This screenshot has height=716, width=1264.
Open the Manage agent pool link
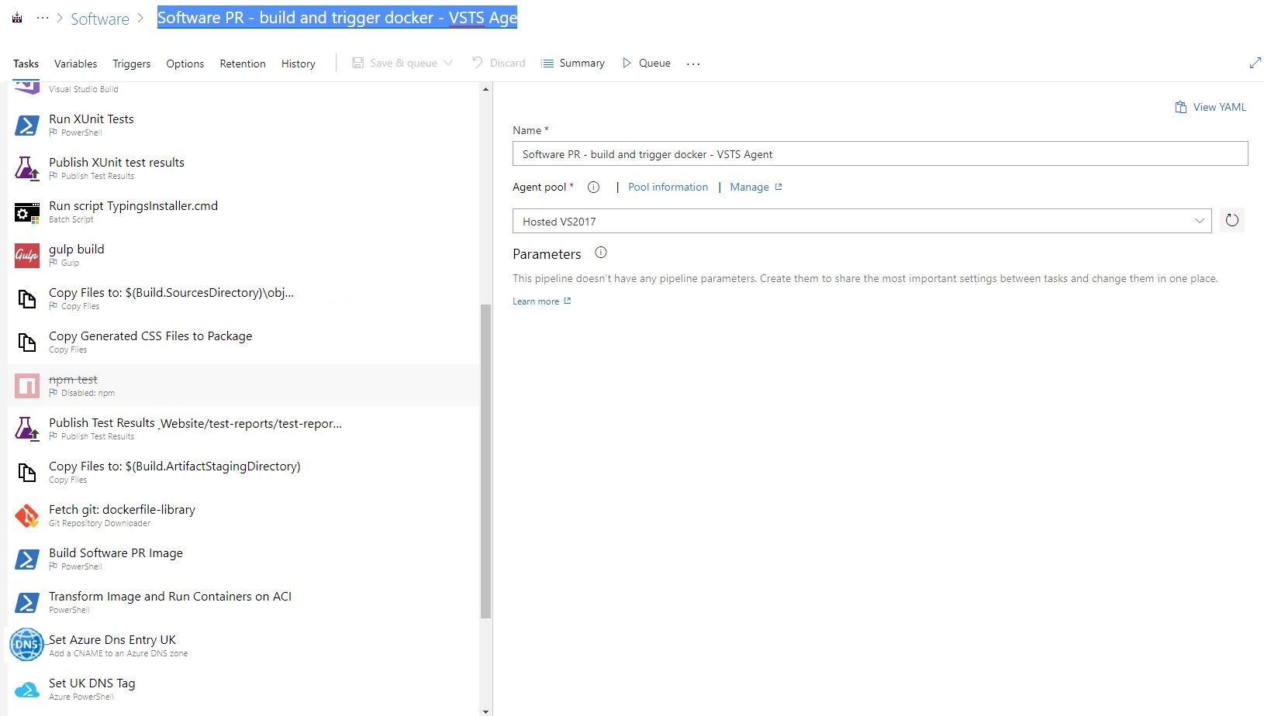tap(756, 187)
